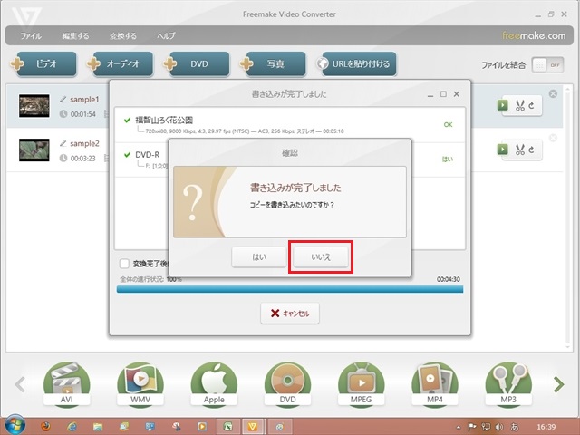
Task: Select the AVI output format icon
Action: [x=67, y=384]
